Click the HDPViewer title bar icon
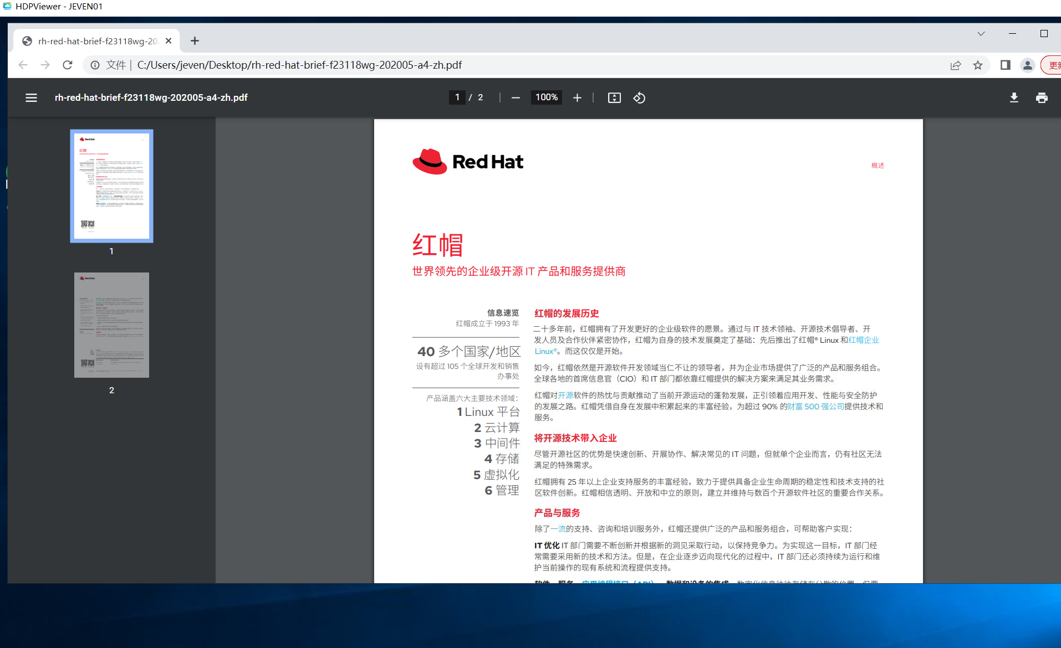The height and width of the screenshot is (648, 1061). (x=7, y=6)
